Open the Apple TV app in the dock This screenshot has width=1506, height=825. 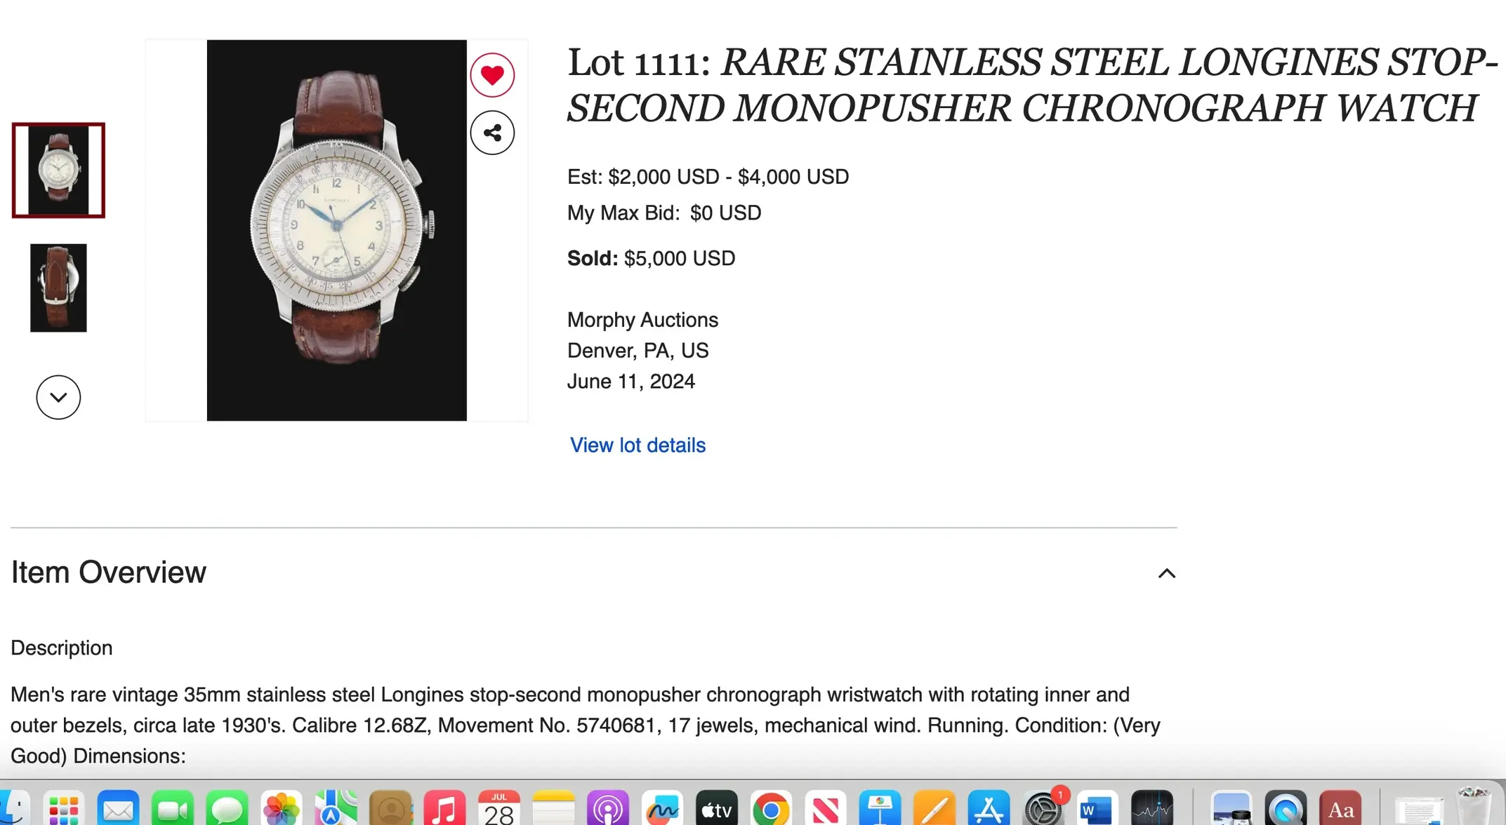(x=716, y=810)
